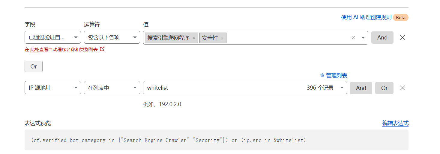Open 使用 AI 助理创建规则 link
440x154 pixels.
pos(366,17)
